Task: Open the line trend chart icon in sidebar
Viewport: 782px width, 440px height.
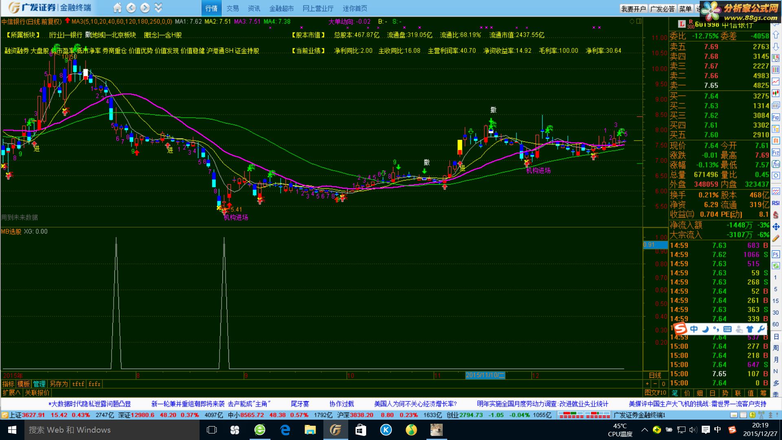Action: 776,82
